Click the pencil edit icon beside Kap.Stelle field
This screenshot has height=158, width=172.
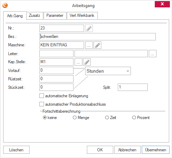(87, 62)
